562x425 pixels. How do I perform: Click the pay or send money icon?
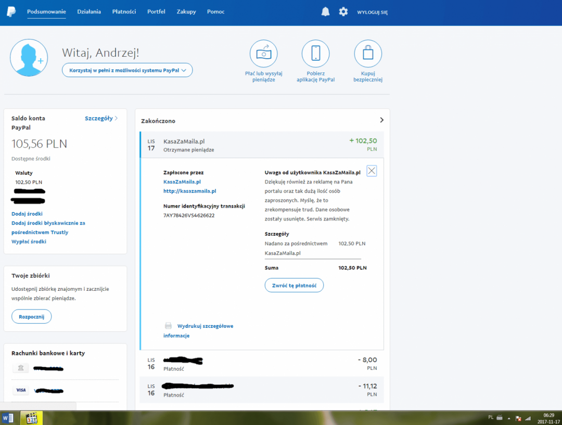263,54
